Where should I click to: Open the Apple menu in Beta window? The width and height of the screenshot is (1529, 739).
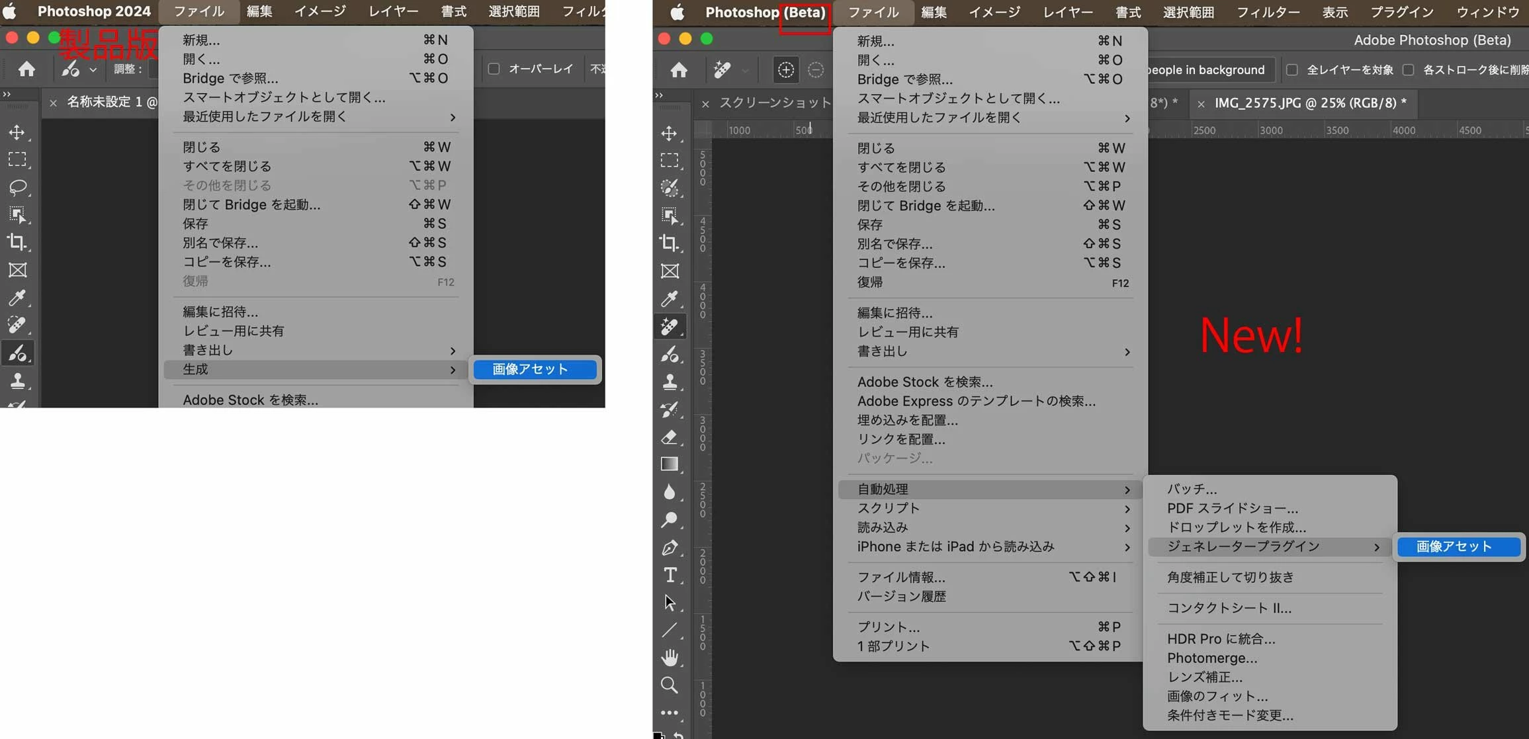tap(677, 12)
